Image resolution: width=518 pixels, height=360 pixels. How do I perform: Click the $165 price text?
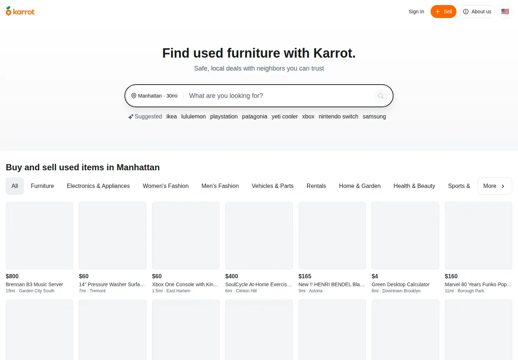tap(305, 276)
